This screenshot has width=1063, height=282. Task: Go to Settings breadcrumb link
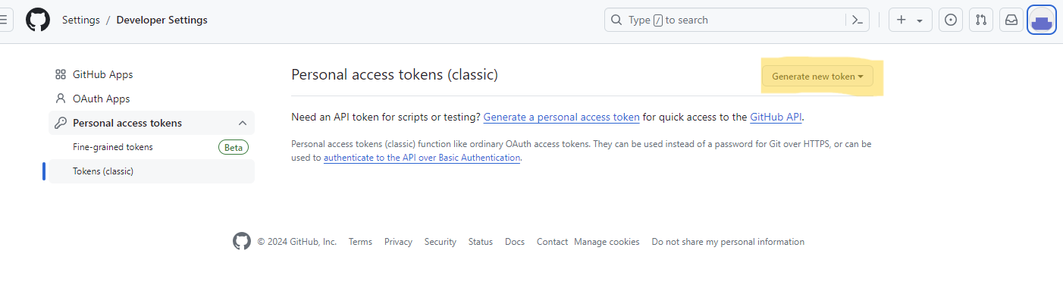[81, 20]
